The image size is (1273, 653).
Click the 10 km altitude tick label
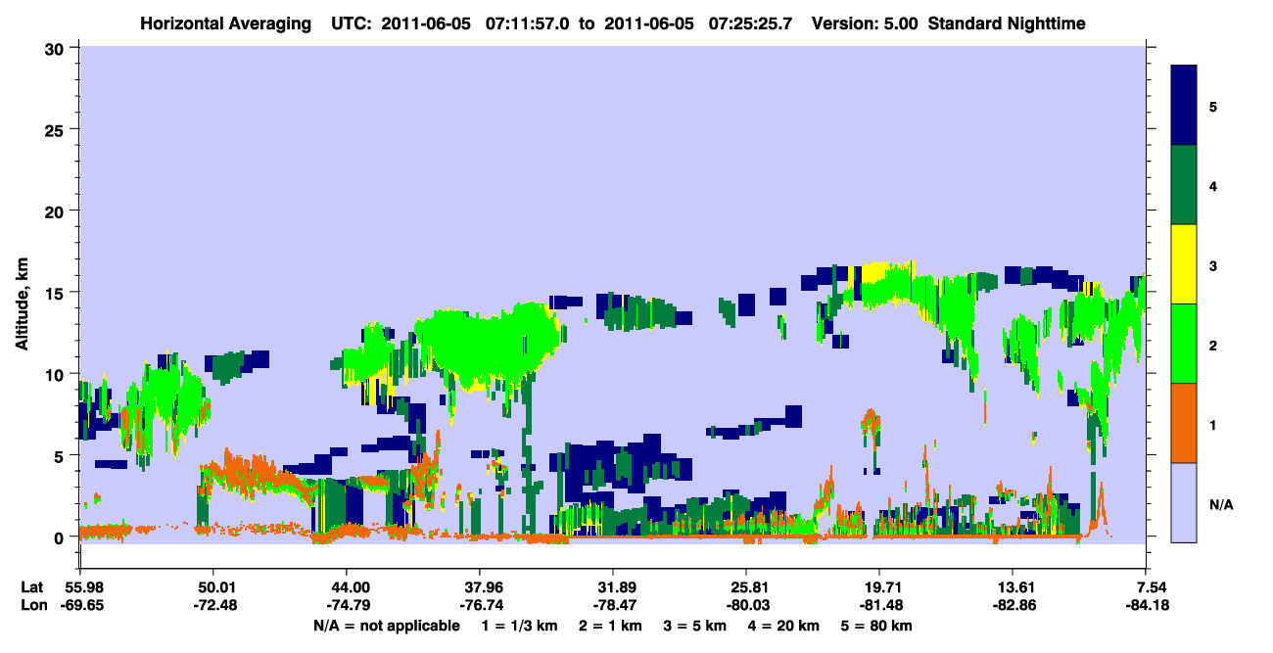tap(55, 374)
